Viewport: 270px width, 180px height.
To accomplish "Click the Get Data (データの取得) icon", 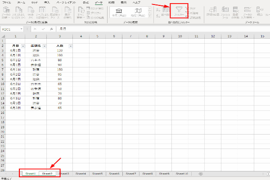I will click(6, 12).
